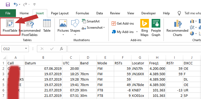Expand column chart dropdown arrow
This screenshot has width=201, height=99.
click(x=196, y=21)
